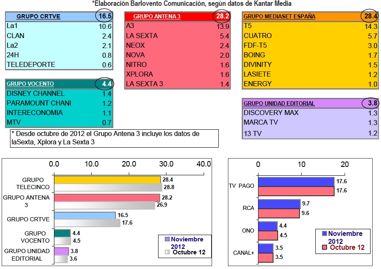Click the NITRO row label
The image size is (381, 269).
coord(136,65)
